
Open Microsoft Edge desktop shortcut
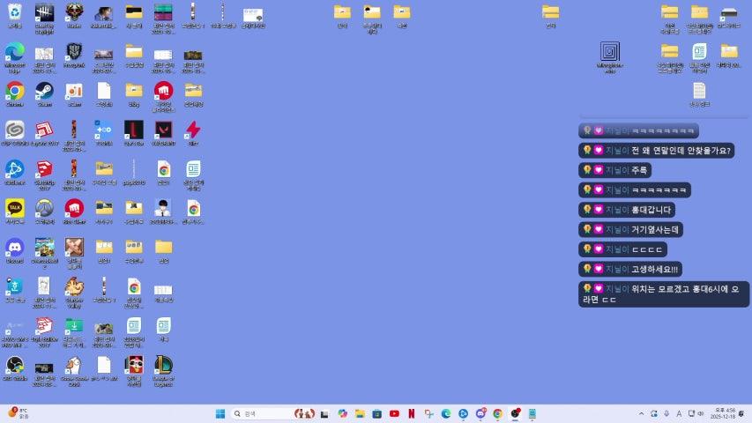[14, 52]
